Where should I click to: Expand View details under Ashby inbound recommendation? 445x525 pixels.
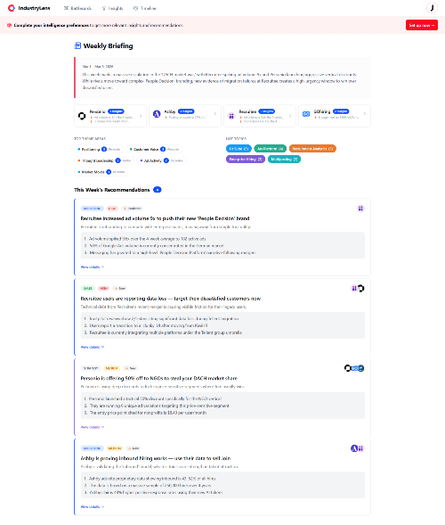pyautogui.click(x=93, y=507)
